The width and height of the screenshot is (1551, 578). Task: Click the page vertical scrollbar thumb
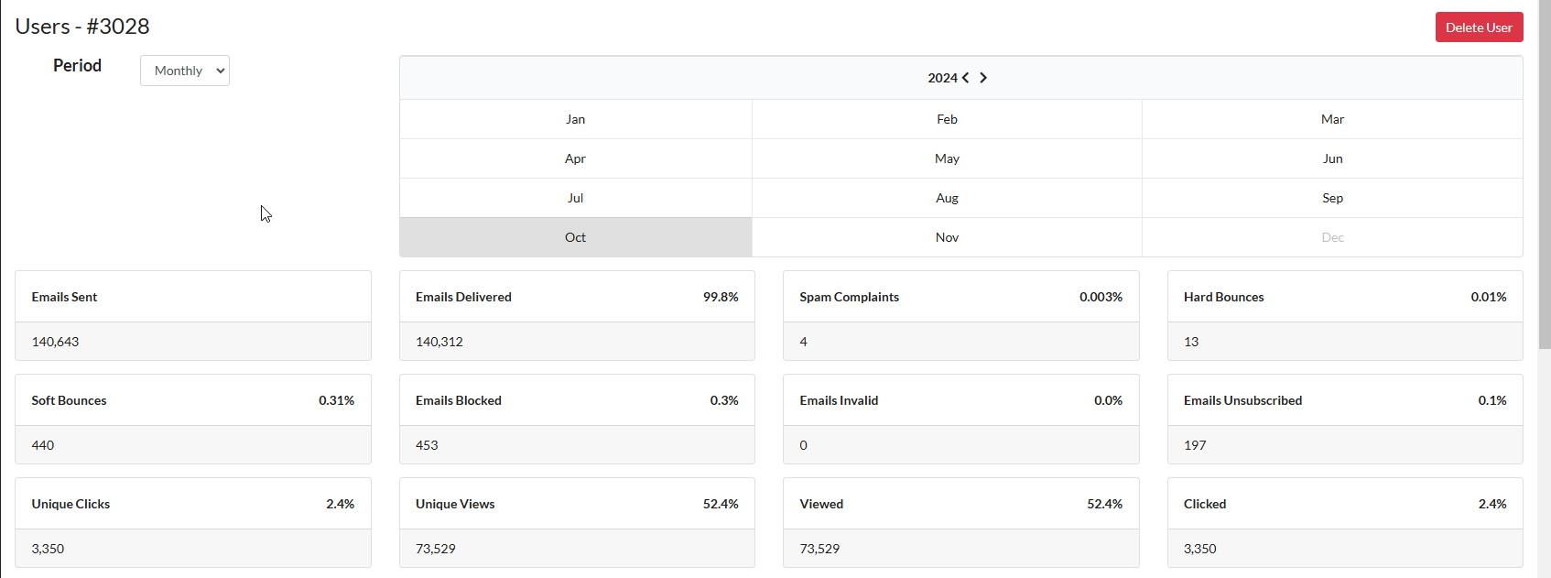(1545, 174)
